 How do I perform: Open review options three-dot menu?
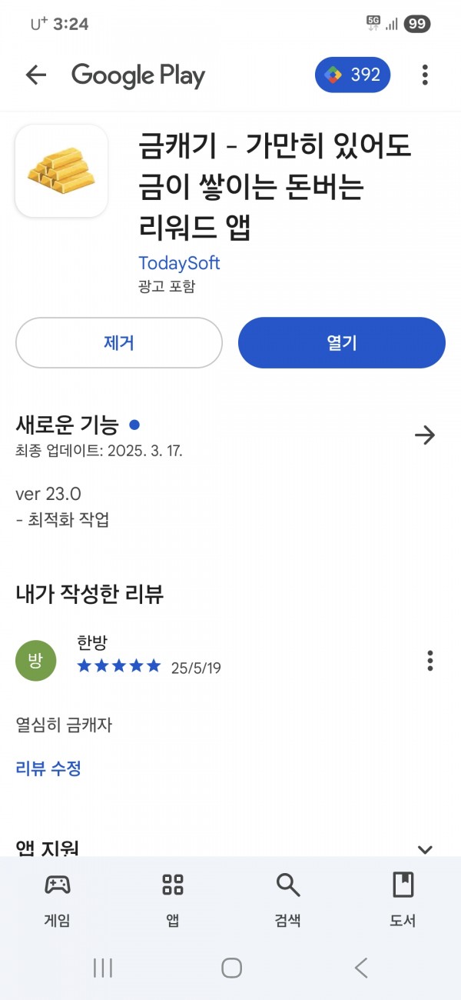429,661
